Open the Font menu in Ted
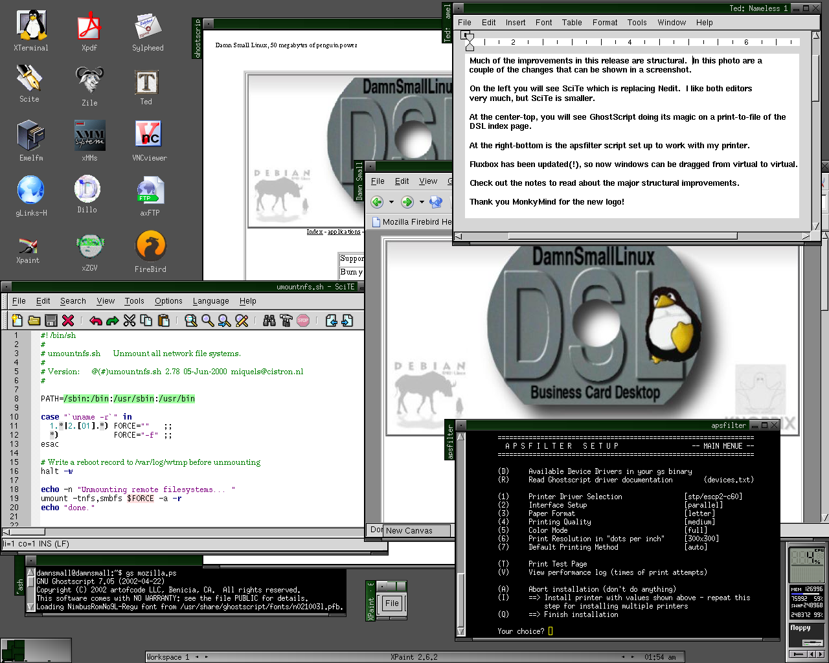The image size is (829, 663). (544, 22)
